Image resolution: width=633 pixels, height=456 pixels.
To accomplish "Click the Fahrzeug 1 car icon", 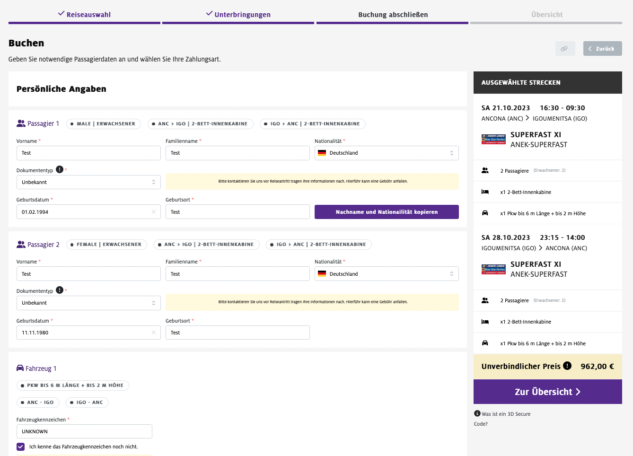I will [x=20, y=368].
